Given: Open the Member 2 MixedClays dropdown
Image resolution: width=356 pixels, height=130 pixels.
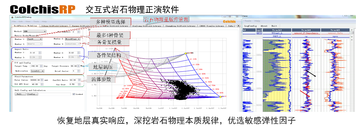Looking at the screenshot, I should pyautogui.click(x=73, y=39).
